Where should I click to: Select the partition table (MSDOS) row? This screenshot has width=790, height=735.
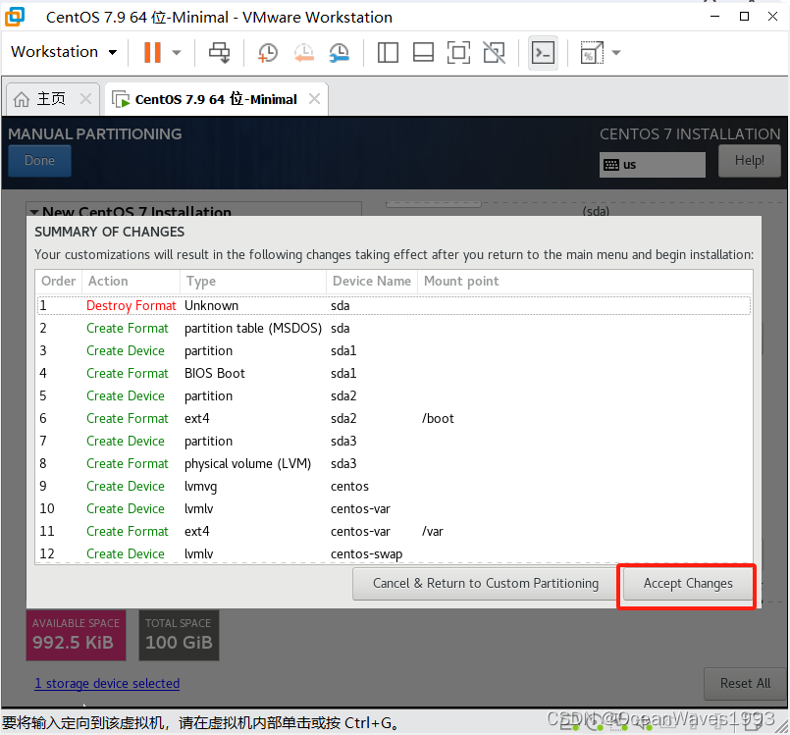pyautogui.click(x=394, y=329)
